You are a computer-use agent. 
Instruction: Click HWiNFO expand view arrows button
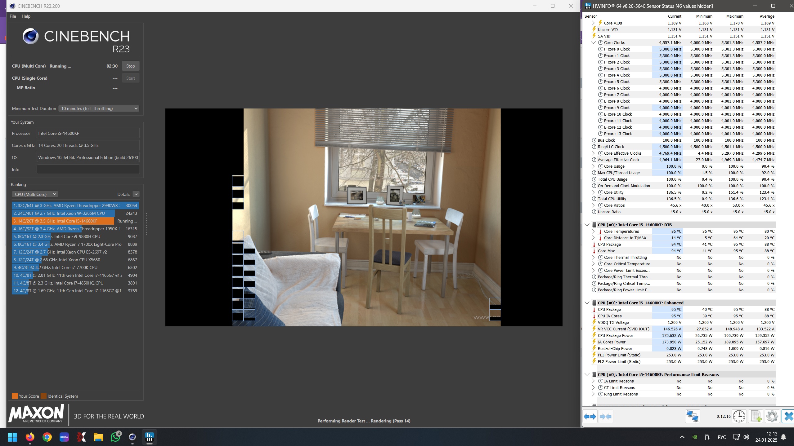click(x=590, y=417)
